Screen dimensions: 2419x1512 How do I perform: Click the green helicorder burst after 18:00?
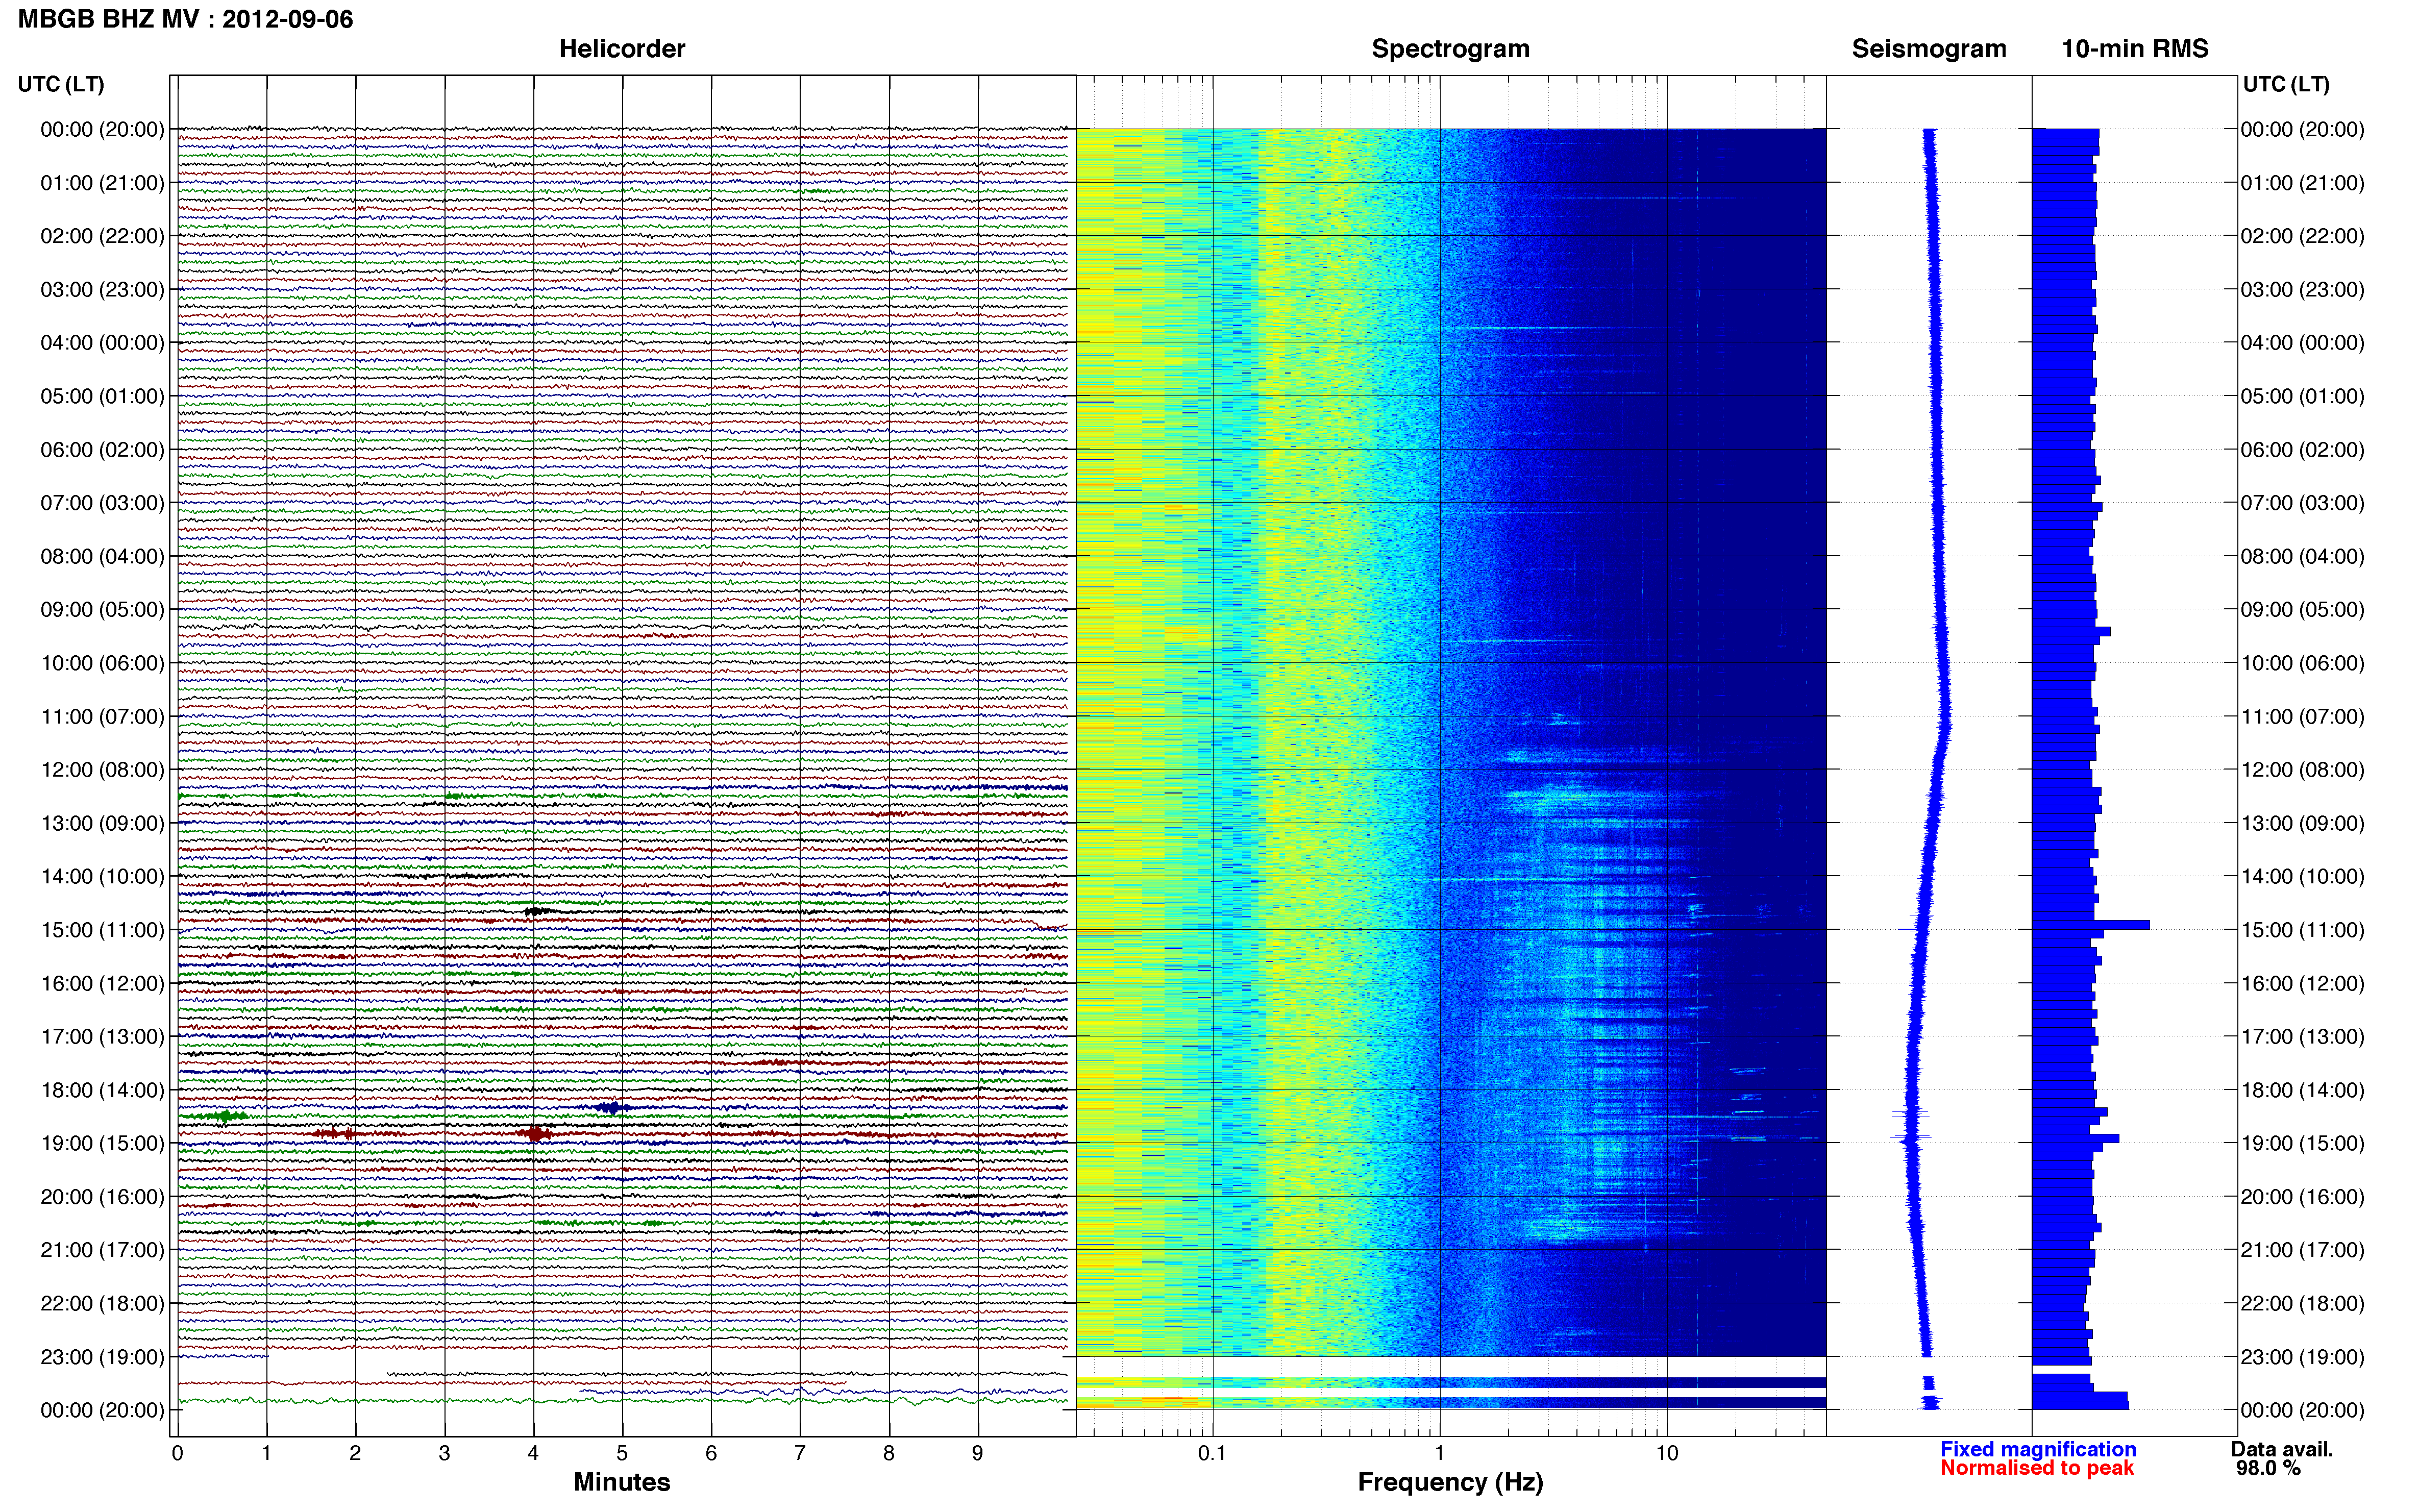point(222,1115)
